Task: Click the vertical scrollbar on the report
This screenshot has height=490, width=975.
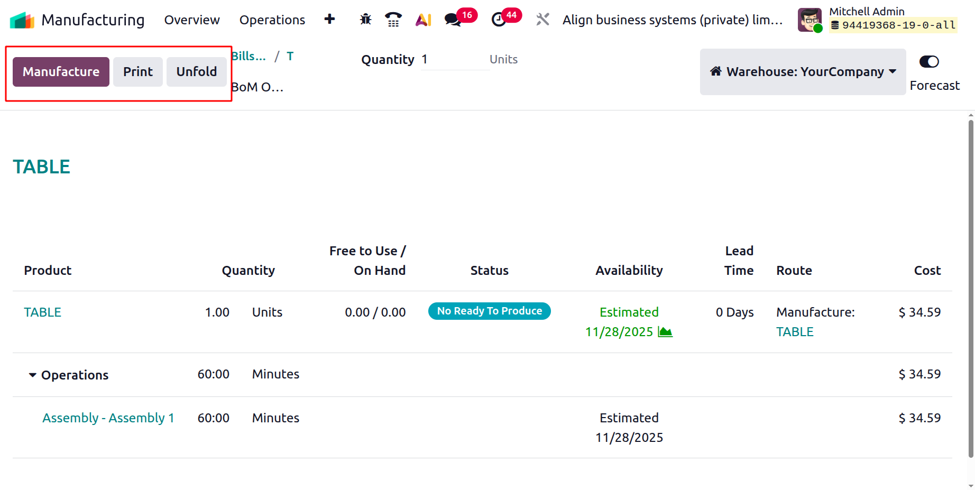Action: tap(971, 288)
